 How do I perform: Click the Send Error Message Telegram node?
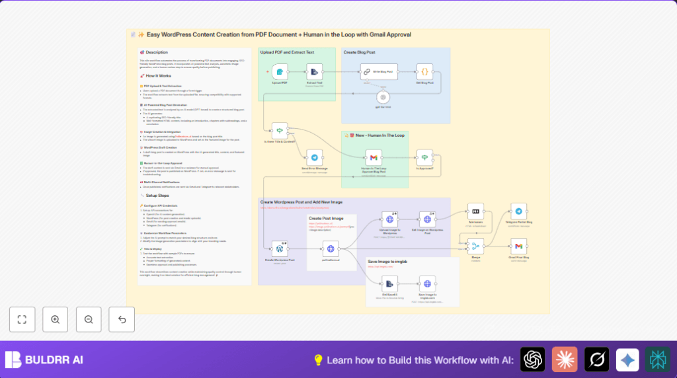point(315,158)
